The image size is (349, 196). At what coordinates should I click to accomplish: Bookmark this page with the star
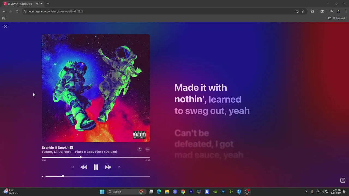[x=303, y=11]
